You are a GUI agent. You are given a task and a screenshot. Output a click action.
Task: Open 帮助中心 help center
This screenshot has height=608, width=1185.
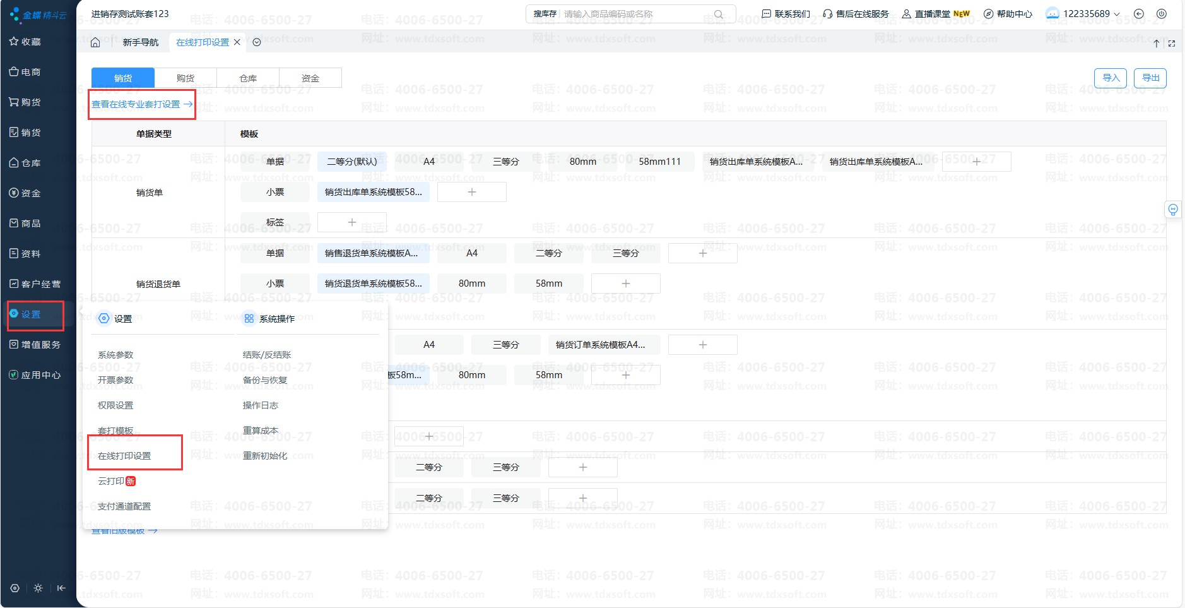[x=1008, y=14]
